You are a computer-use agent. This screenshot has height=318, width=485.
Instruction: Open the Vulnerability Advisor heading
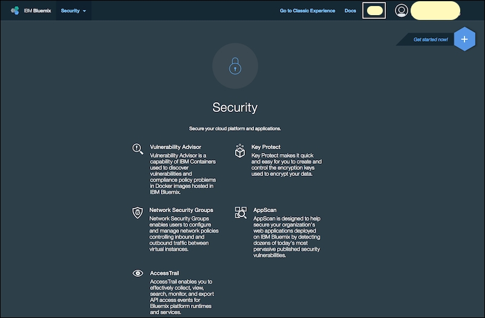tap(175, 147)
